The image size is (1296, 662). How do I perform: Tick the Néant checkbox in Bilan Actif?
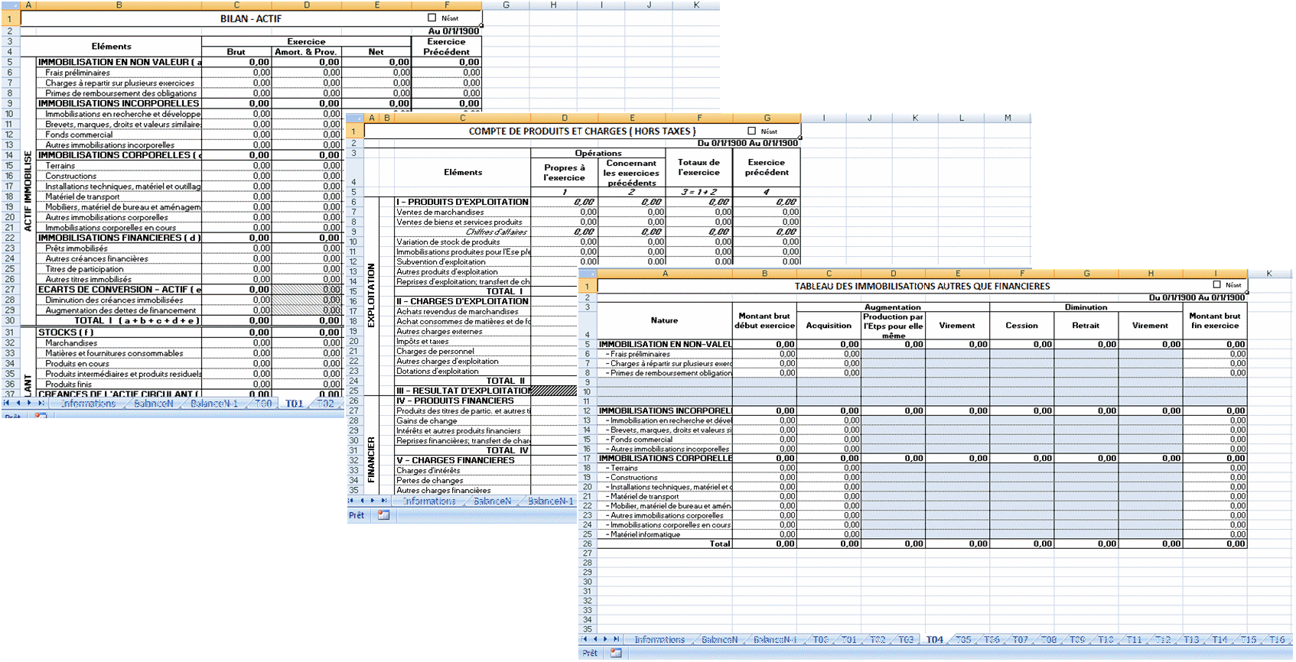click(431, 18)
